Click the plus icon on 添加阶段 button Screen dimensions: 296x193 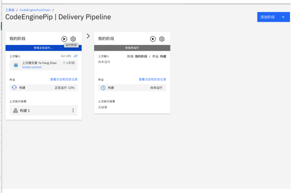coord(283,17)
